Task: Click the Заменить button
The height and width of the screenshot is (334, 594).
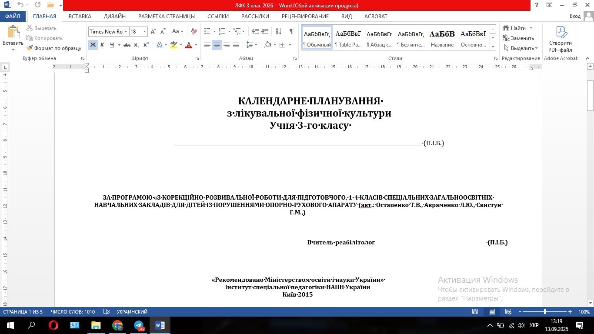Action: pos(518,38)
